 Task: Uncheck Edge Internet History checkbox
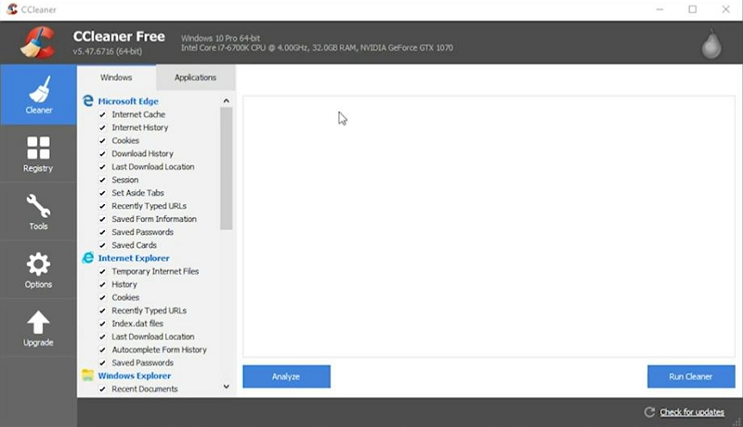click(102, 128)
